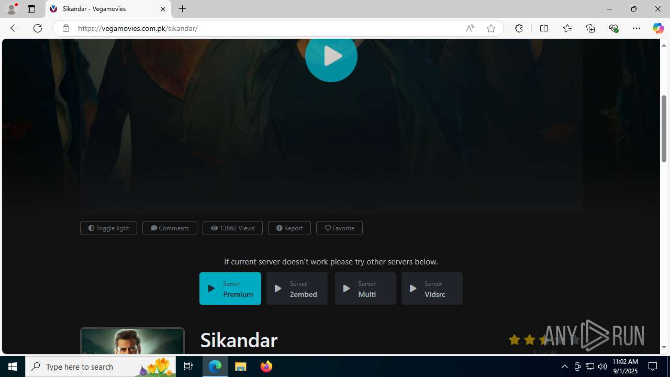Open network status tray icon
This screenshot has width=670, height=377.
[590, 367]
